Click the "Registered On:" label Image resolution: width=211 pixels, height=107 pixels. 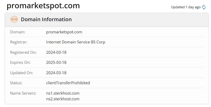point(23,52)
